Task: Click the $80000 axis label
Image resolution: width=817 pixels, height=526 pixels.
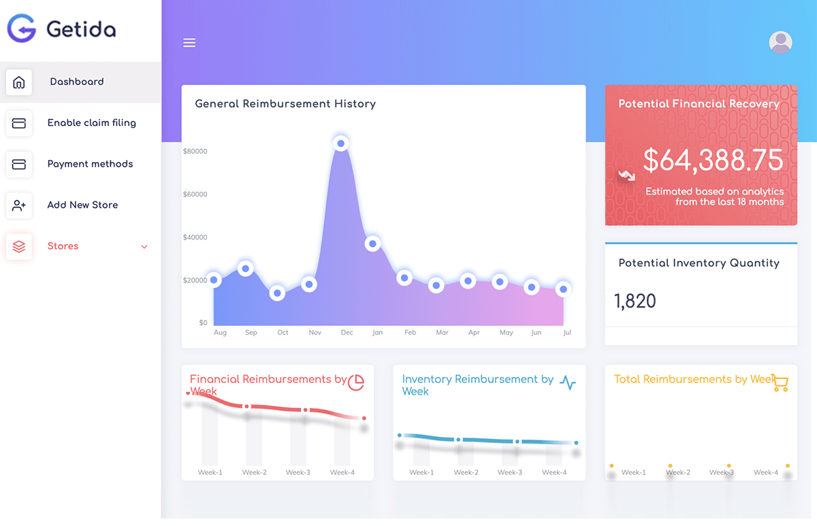Action: (195, 151)
